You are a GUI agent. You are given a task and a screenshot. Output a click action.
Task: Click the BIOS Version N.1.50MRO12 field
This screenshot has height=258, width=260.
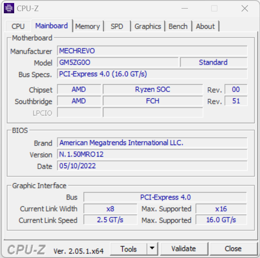point(152,154)
